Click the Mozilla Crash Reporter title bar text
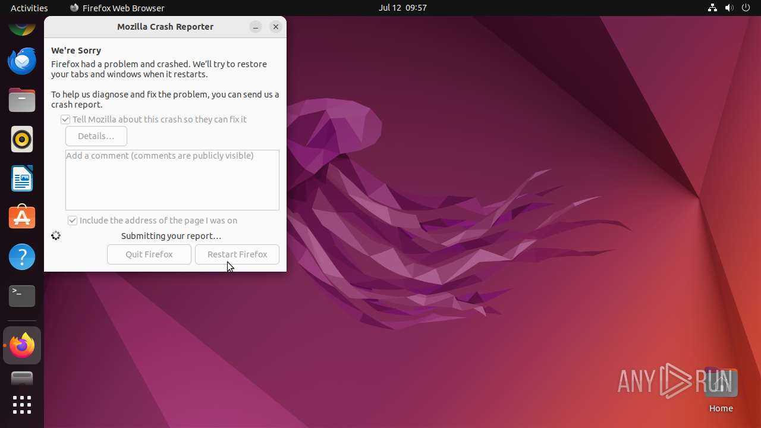Image resolution: width=761 pixels, height=428 pixels. click(165, 27)
